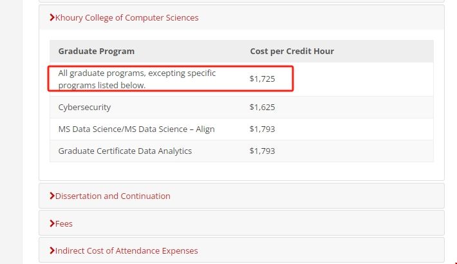457x264 pixels.
Task: Click the Khoury College of Computer Sciences link text
Action: [127, 18]
